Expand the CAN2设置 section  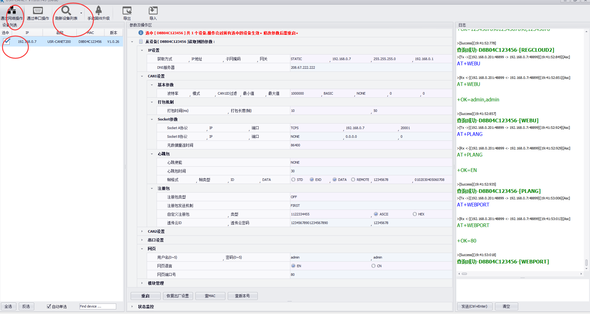point(142,231)
